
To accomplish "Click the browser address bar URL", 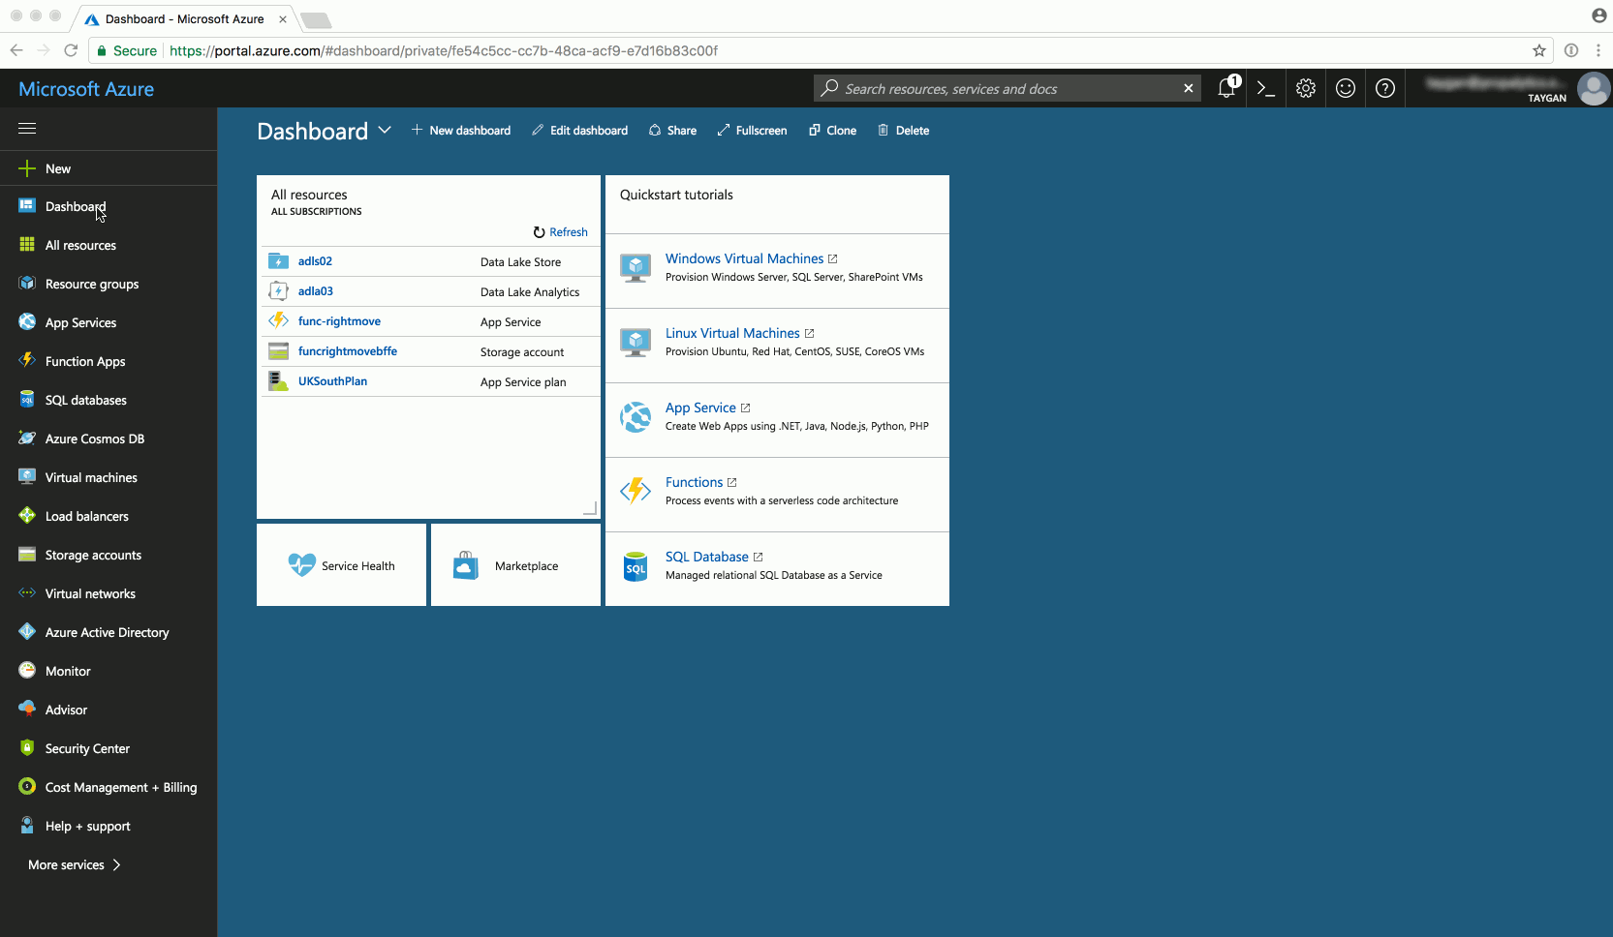I will [444, 50].
